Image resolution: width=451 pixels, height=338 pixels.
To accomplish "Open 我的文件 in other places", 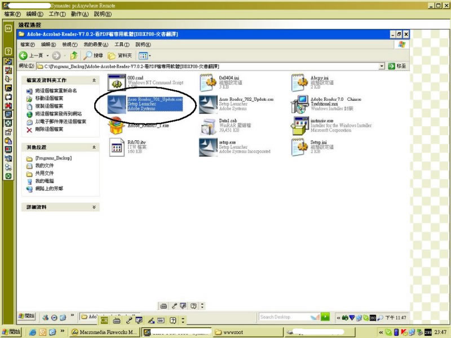I will (x=45, y=166).
